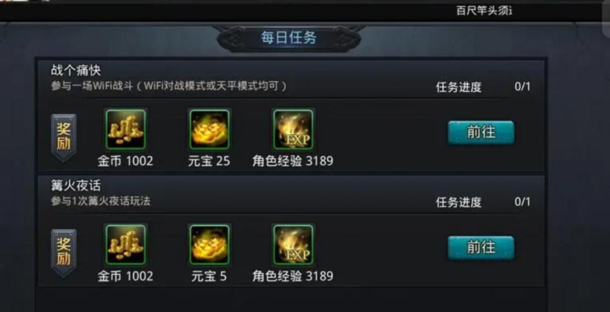Select the 每日任务 title tab
This screenshot has width=610, height=312.
[x=289, y=38]
